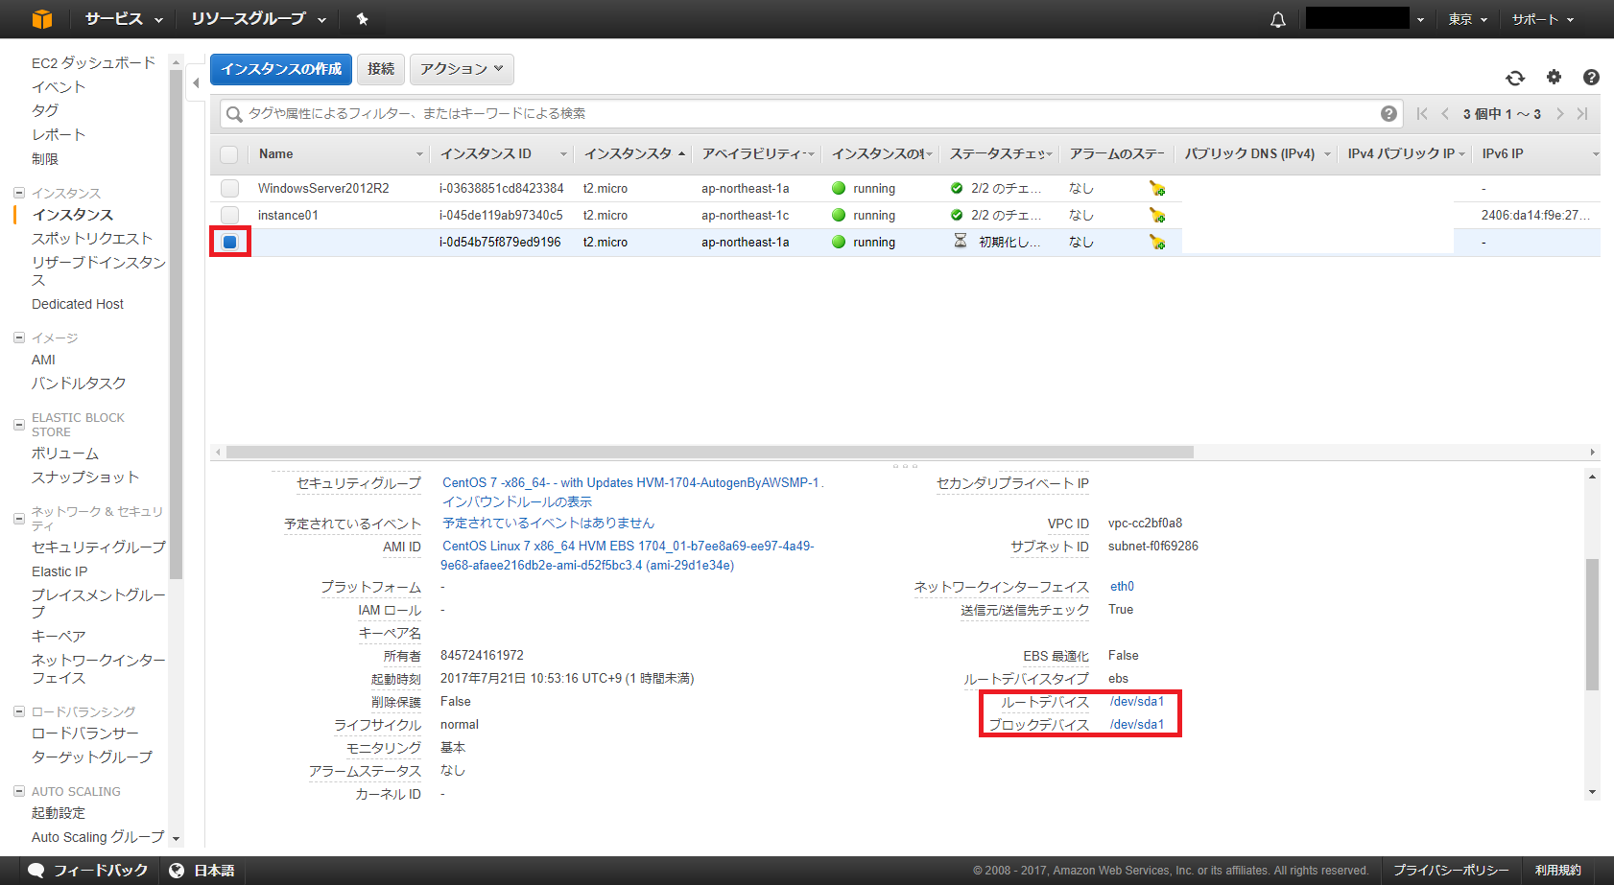
Task: Open the アクション dropdown button
Action: click(x=462, y=69)
